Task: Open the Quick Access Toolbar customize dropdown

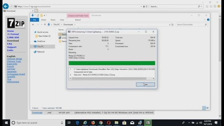Action: click(x=44, y=15)
